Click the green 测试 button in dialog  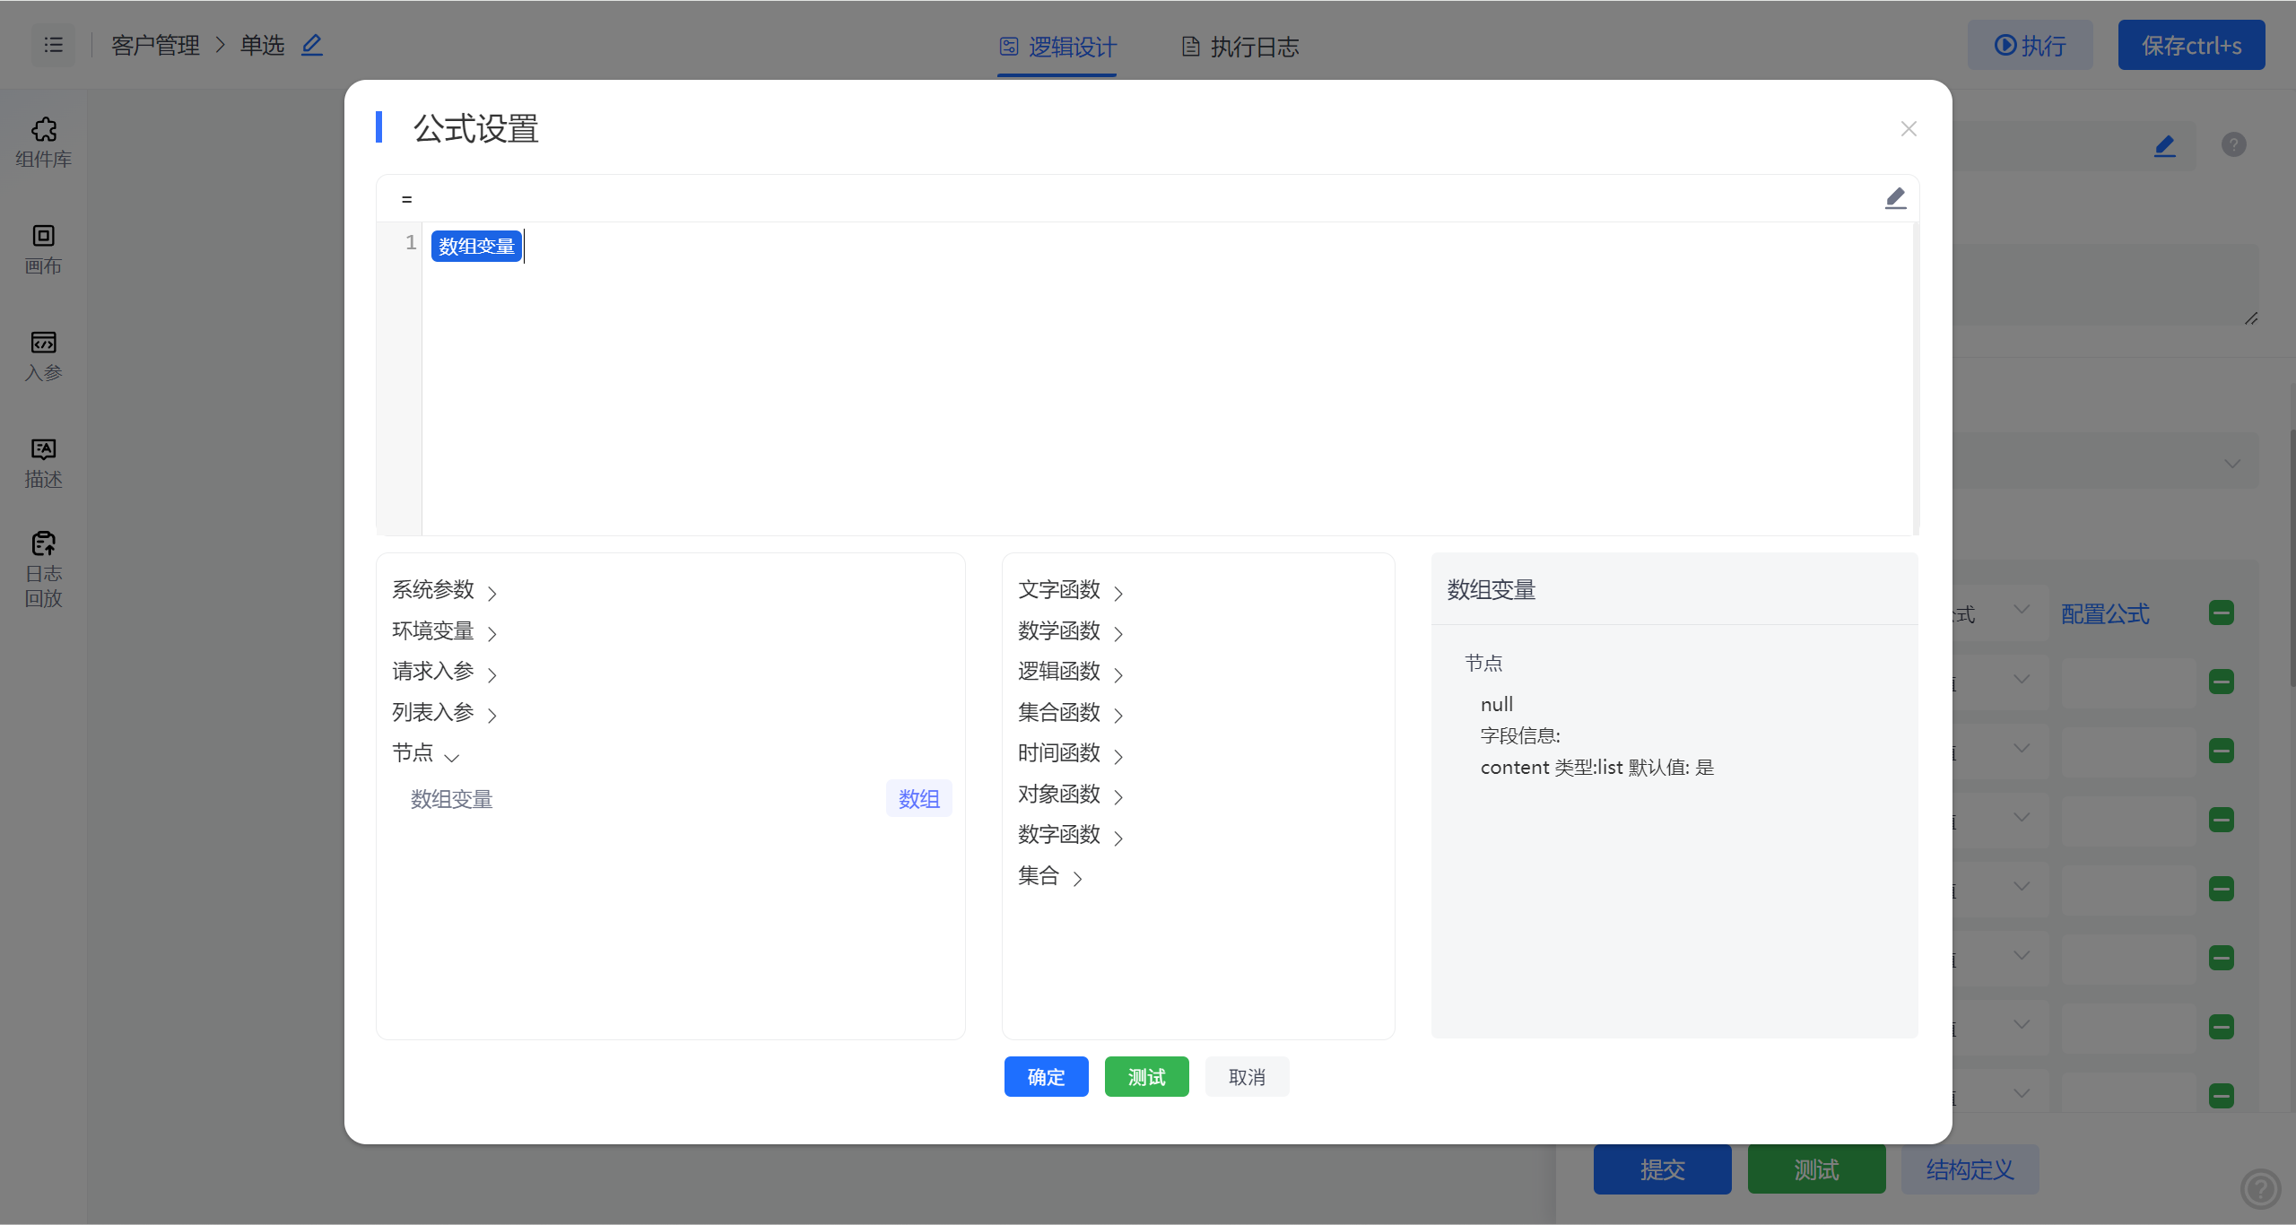click(x=1146, y=1077)
